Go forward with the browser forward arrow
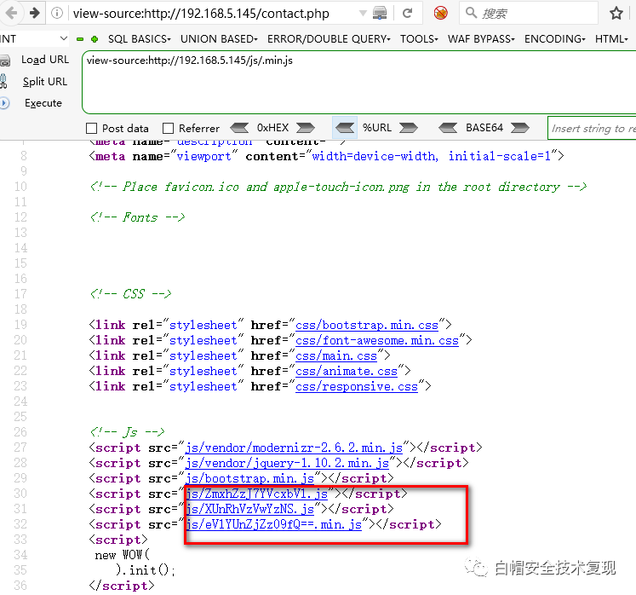 click(x=35, y=13)
